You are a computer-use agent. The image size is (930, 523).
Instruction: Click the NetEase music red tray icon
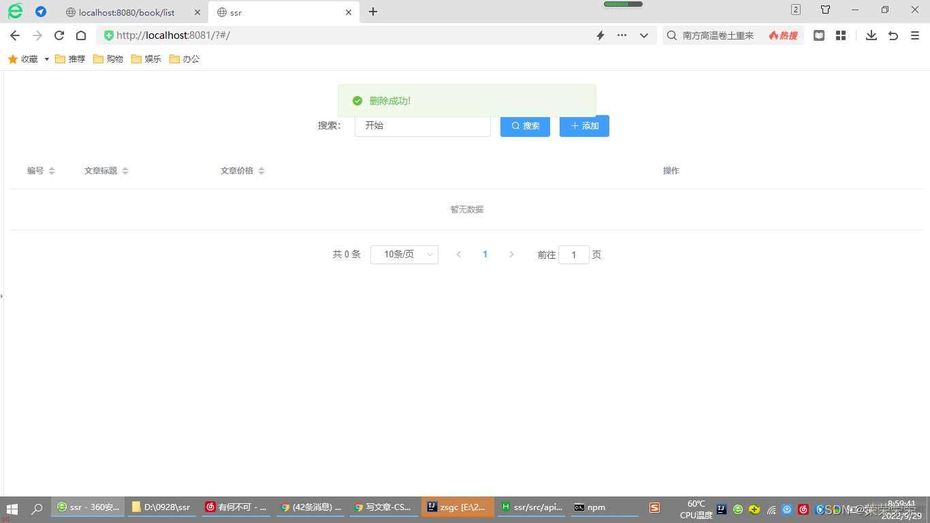[803, 509]
